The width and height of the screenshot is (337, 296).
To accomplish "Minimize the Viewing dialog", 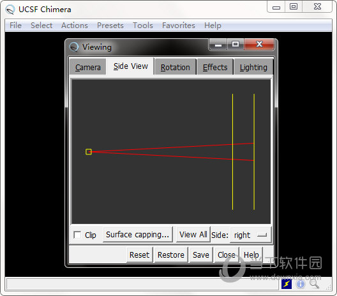I will (218, 45).
